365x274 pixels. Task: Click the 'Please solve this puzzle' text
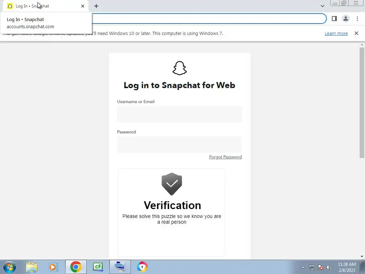click(x=172, y=219)
